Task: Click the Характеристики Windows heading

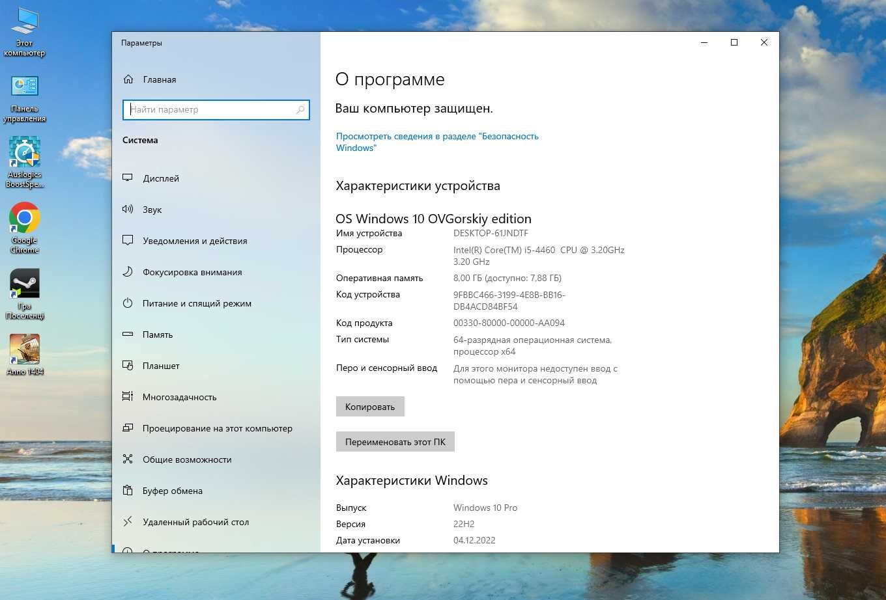Action: click(x=412, y=480)
